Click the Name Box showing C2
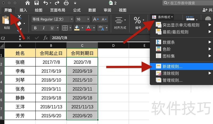Image resolution: width=213 pixels, height=124 pixels. (9, 38)
